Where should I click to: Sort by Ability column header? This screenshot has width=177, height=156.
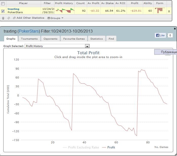coord(148,3)
